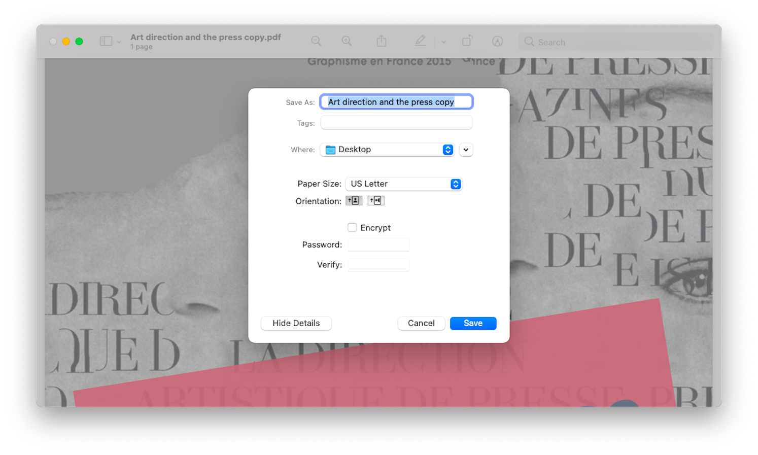Click the Hide Details button
The height and width of the screenshot is (455, 758).
click(x=296, y=323)
